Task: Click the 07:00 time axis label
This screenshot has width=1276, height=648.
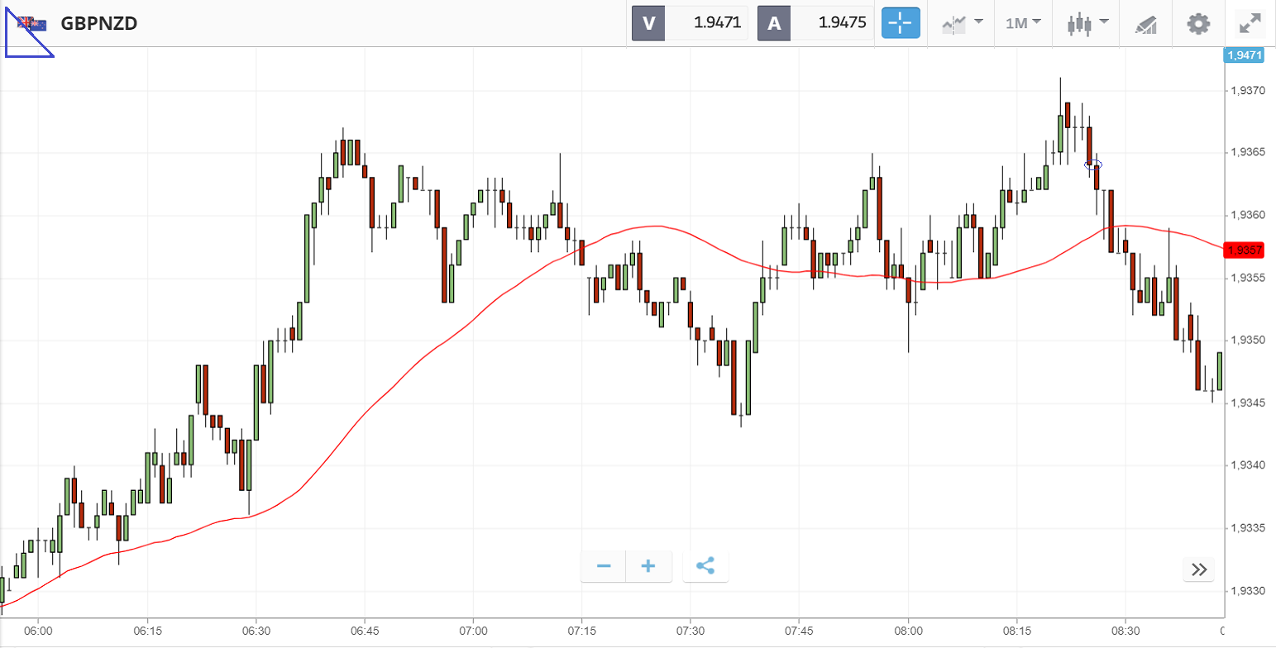Action: (473, 631)
